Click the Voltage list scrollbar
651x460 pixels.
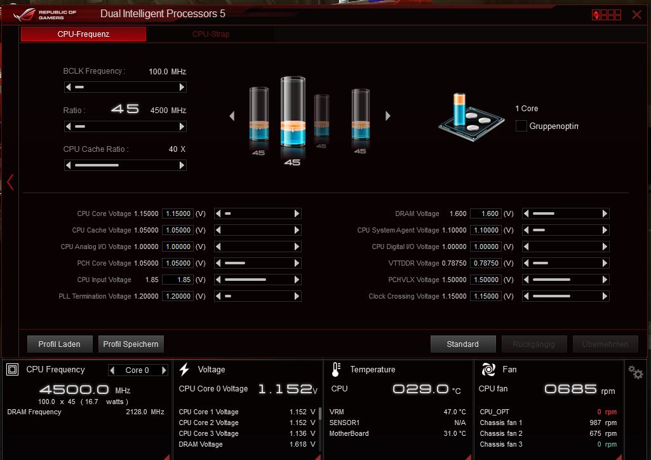point(319,414)
